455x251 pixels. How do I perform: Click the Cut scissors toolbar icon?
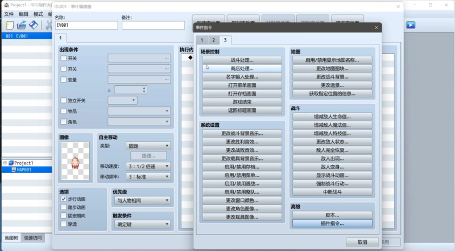tap(49, 25)
